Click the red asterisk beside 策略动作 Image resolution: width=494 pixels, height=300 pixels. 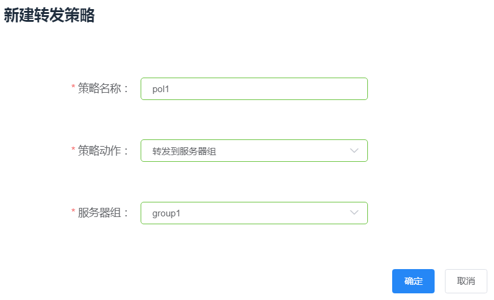tap(73, 151)
